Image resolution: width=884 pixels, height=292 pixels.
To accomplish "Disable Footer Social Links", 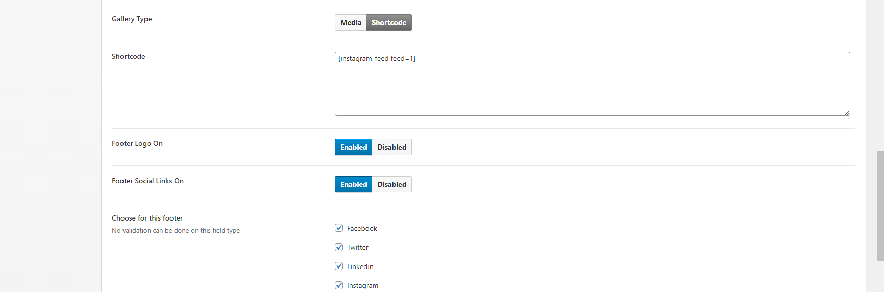I will 392,184.
